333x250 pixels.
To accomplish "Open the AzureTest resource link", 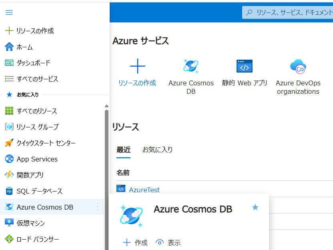I will (144, 190).
